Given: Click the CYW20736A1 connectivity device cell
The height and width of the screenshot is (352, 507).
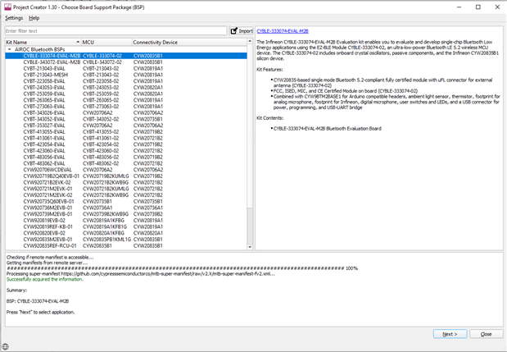Looking at the screenshot, I should pyautogui.click(x=148, y=208).
